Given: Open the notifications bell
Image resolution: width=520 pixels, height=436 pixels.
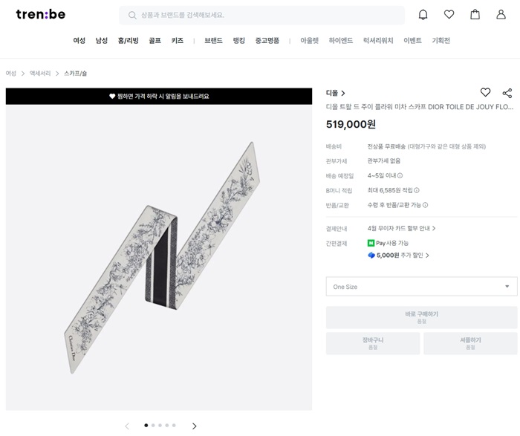Looking at the screenshot, I should [423, 15].
